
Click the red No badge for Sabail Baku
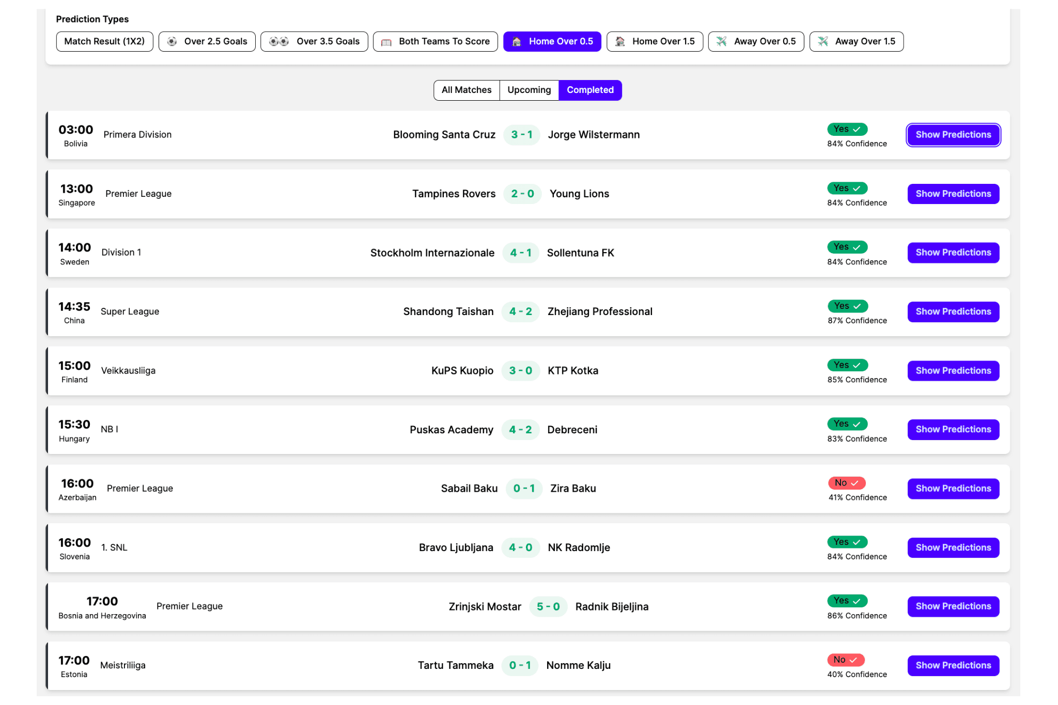(x=846, y=483)
